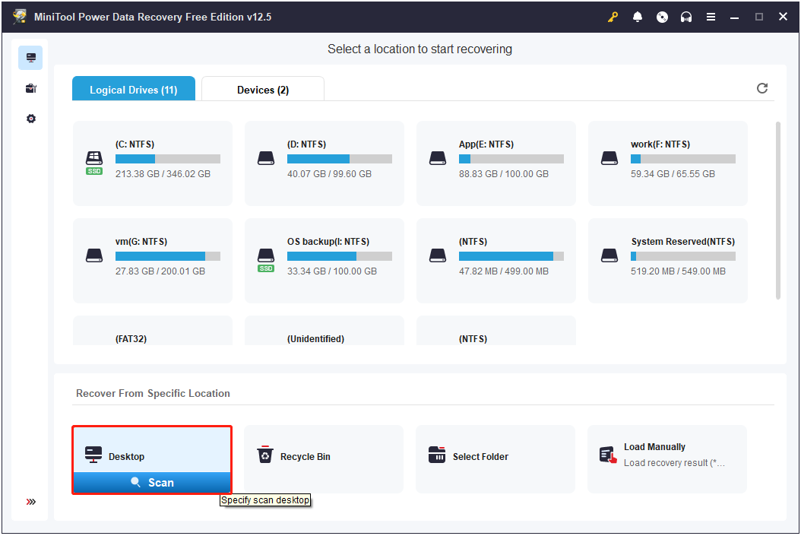Click the 213.38 GB / 346.02 GB text
This screenshot has width=801, height=536.
pyautogui.click(x=163, y=174)
